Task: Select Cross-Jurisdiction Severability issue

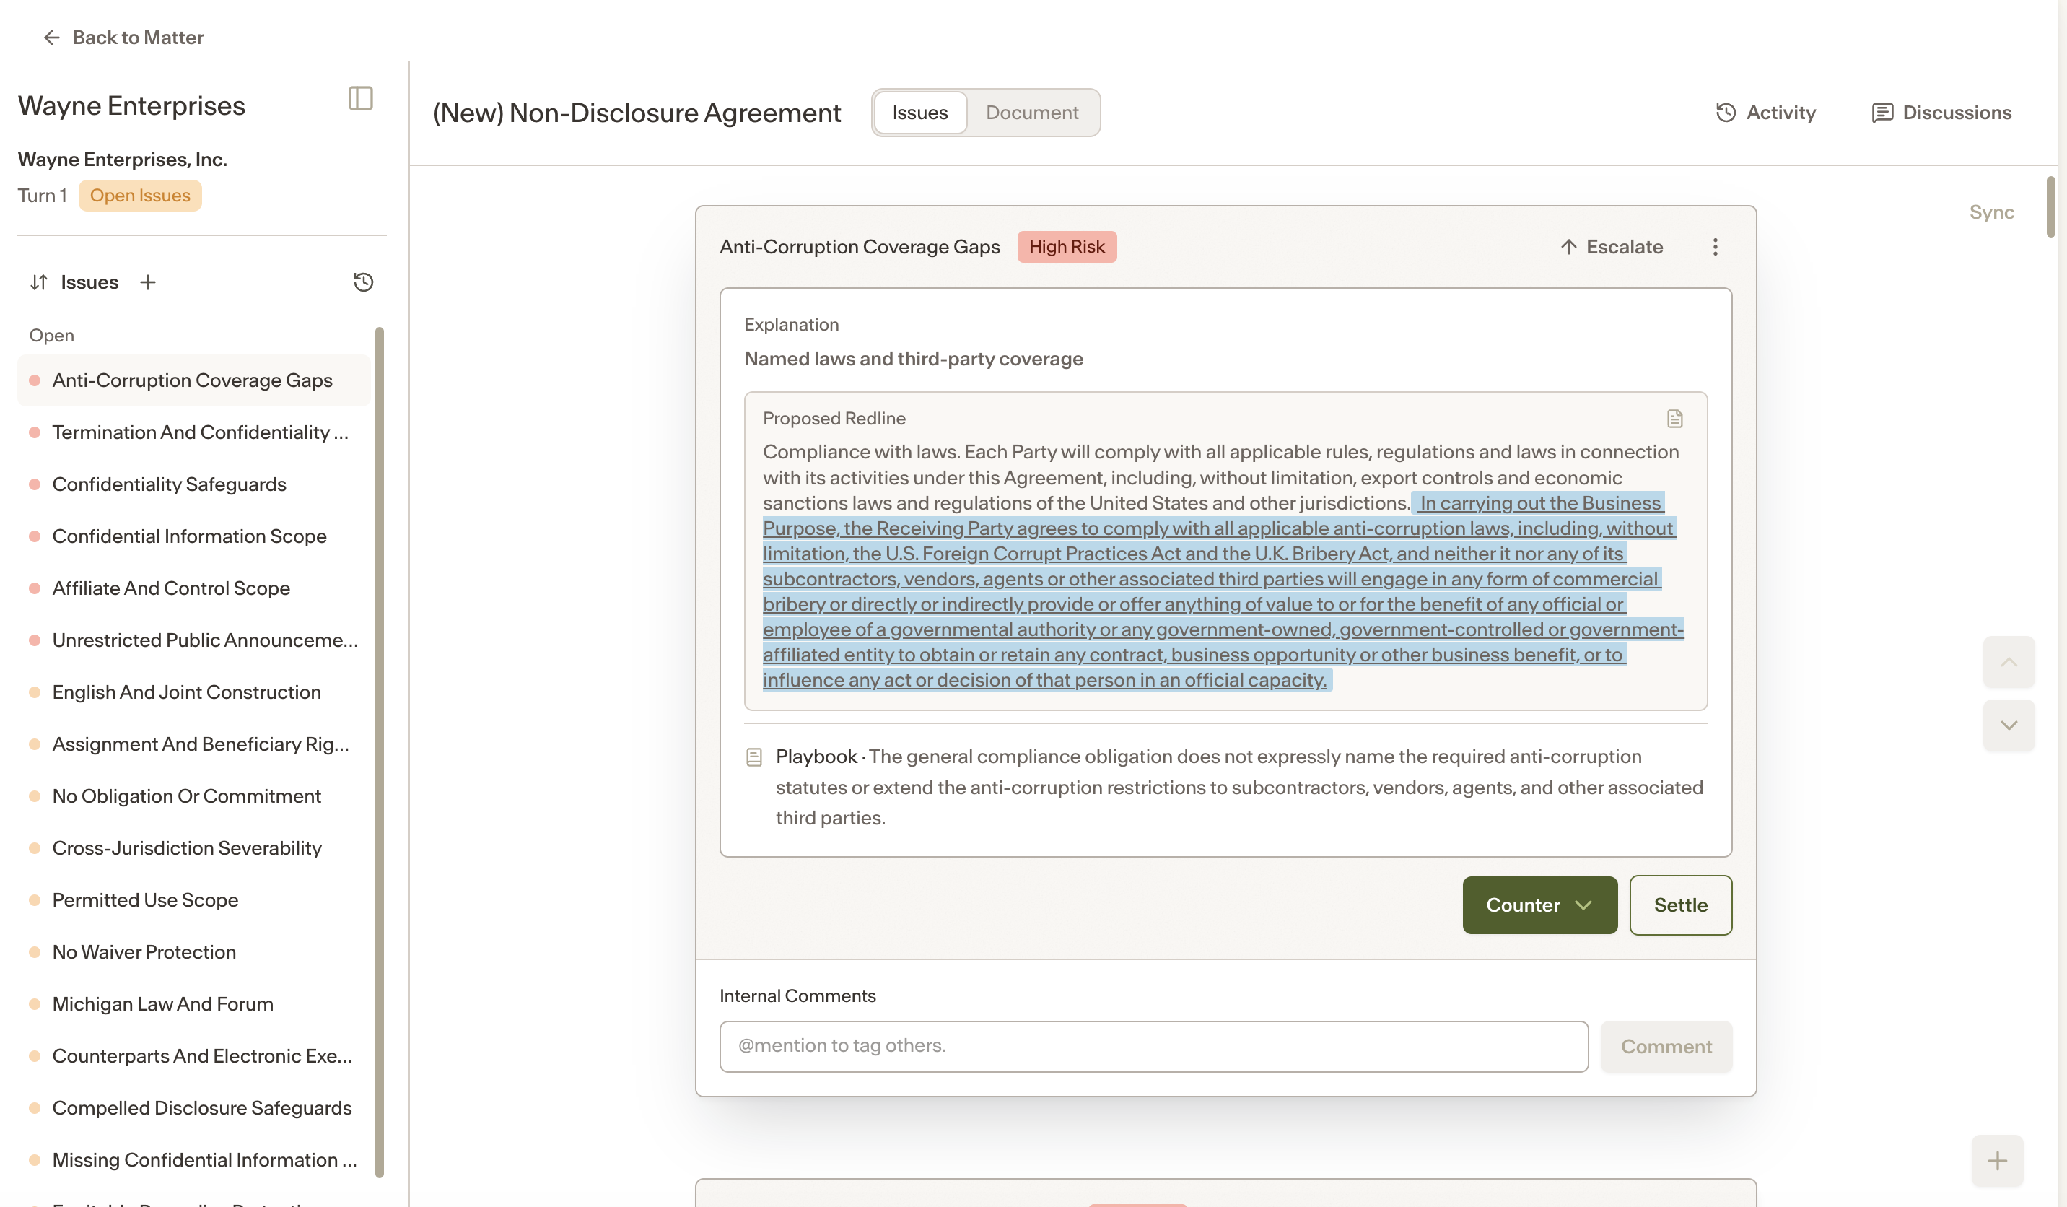Action: 193,847
